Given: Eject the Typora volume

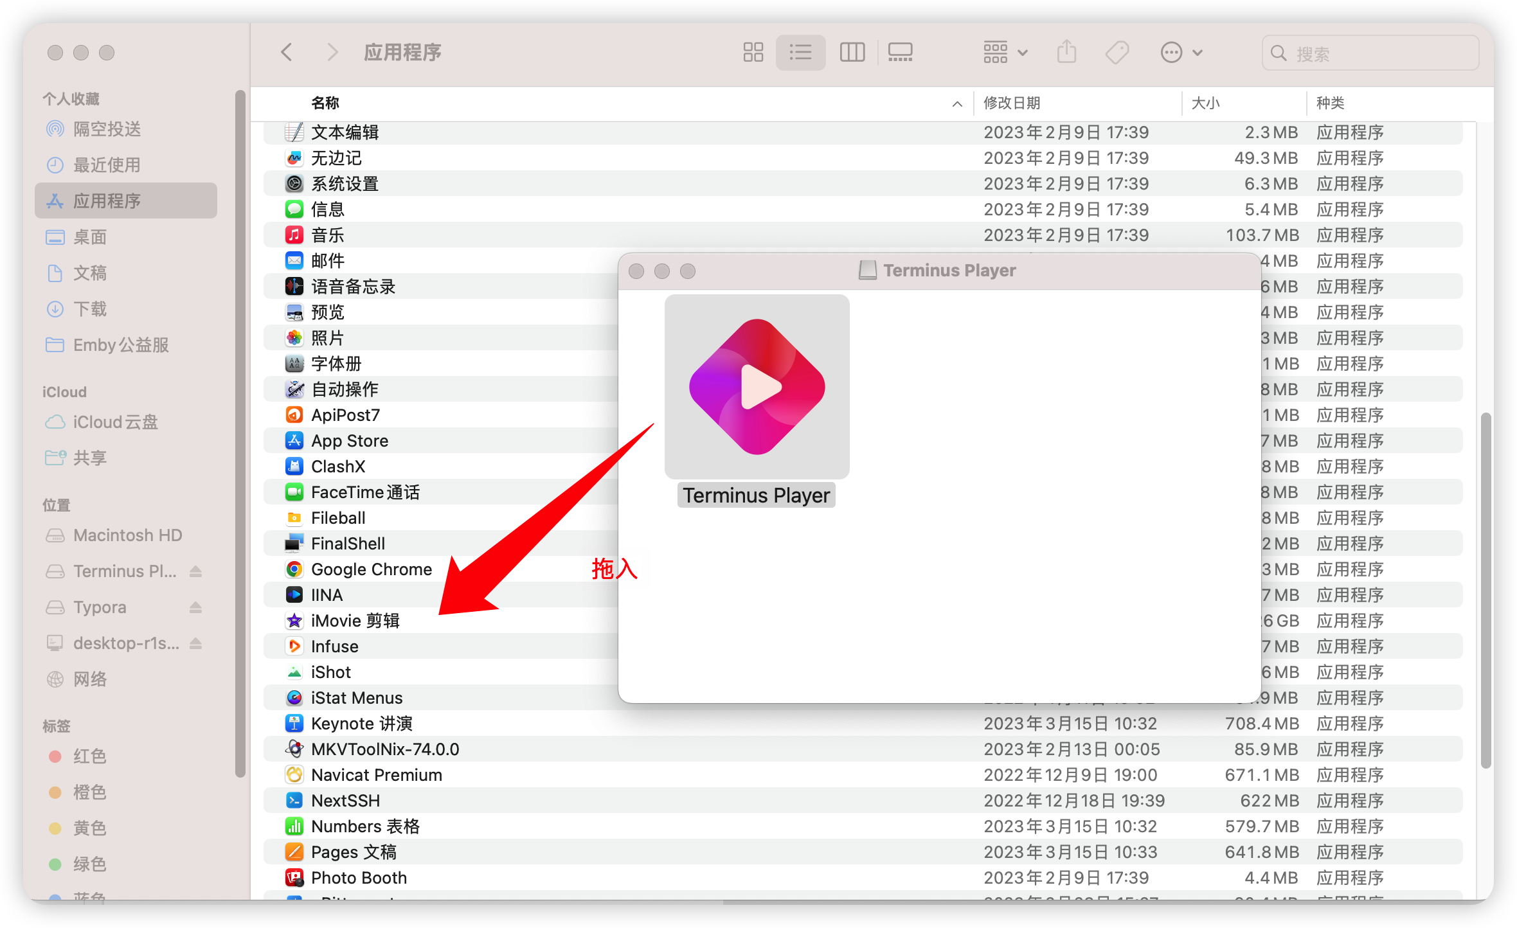Looking at the screenshot, I should click(x=196, y=607).
